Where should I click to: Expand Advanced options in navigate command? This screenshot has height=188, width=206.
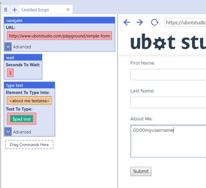(x=8, y=47)
